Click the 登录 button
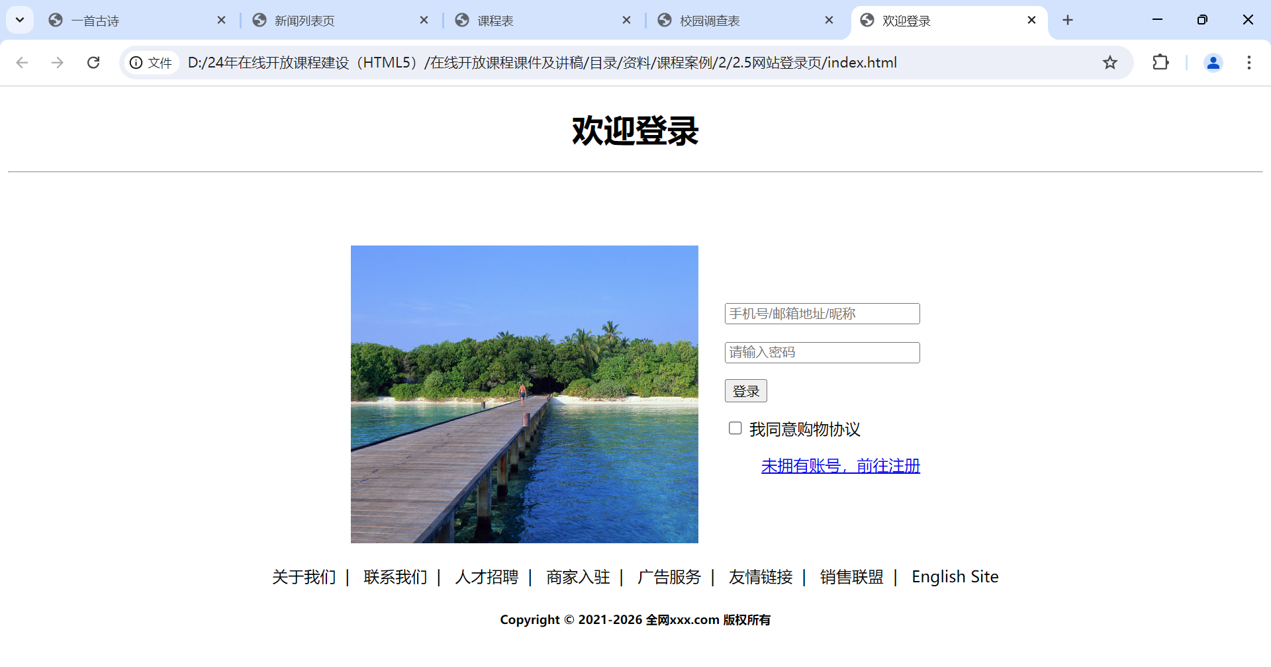 746,391
